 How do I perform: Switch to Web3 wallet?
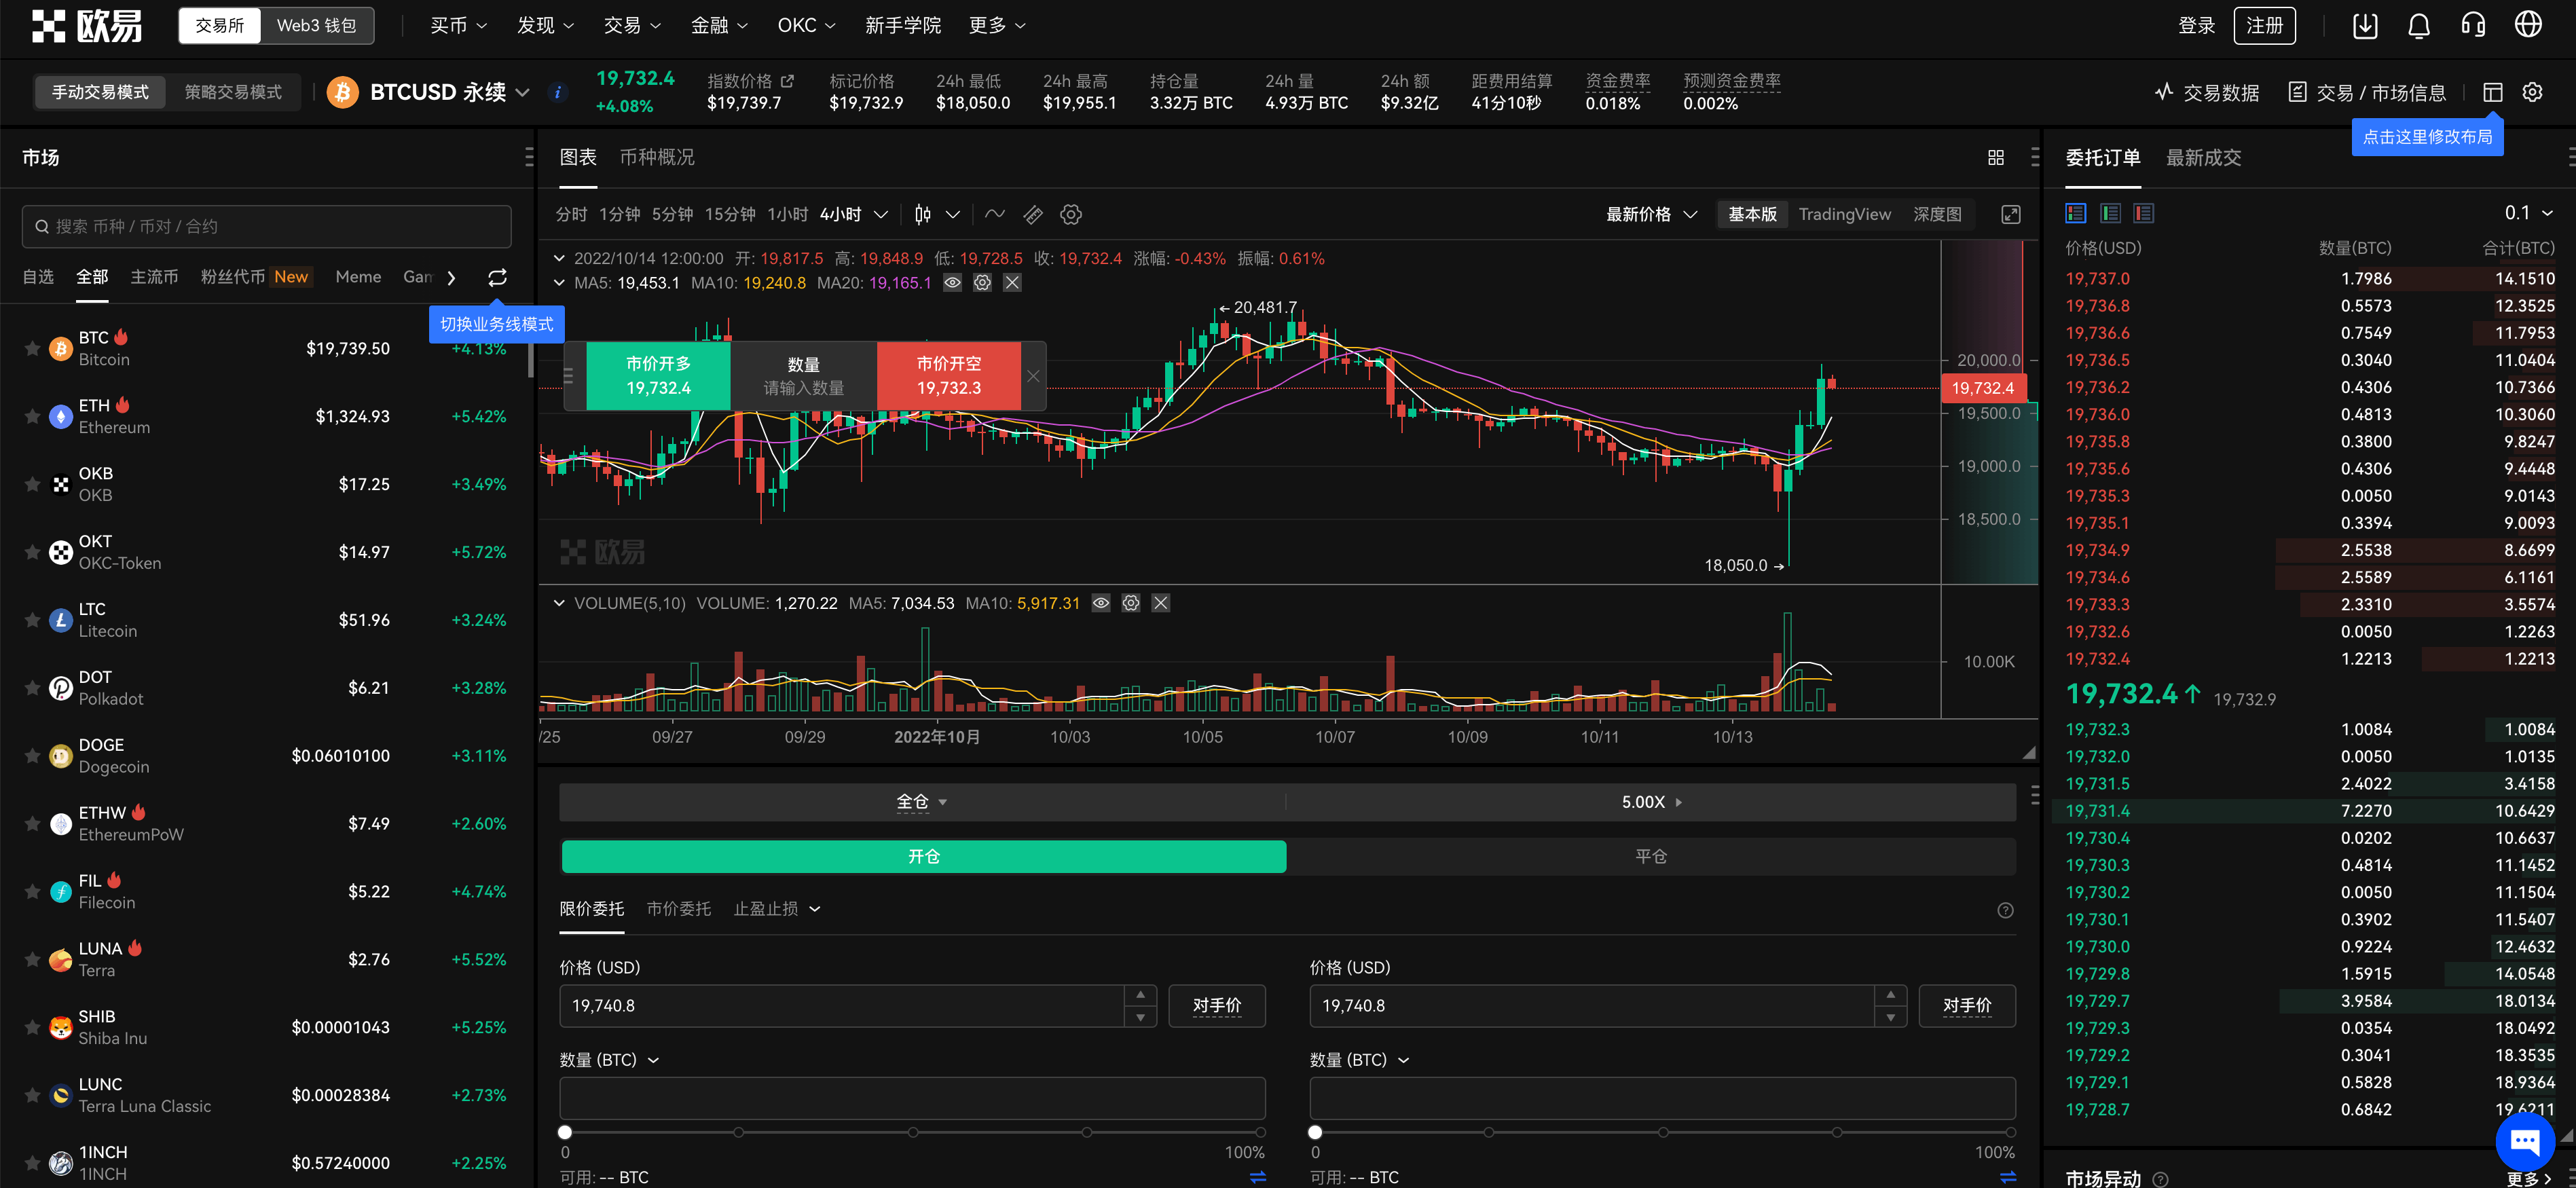(x=316, y=25)
